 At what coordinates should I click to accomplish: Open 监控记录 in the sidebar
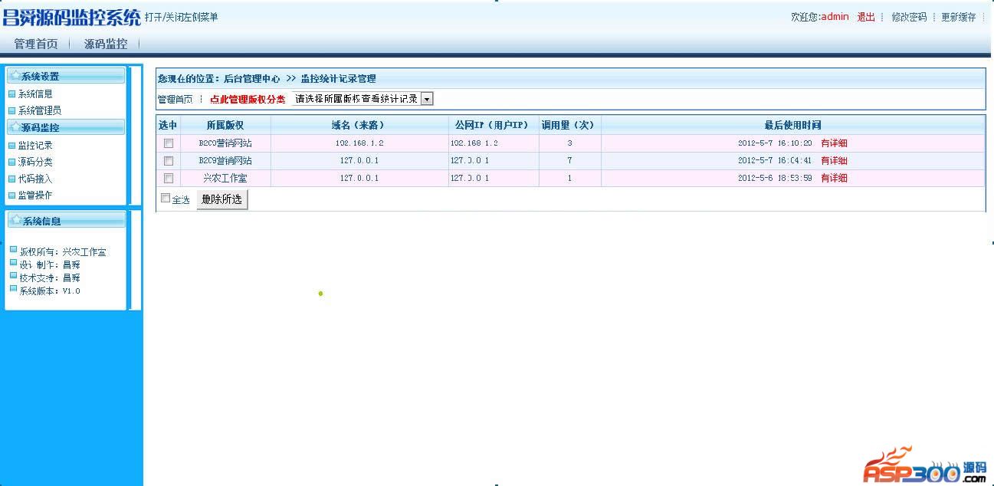point(35,146)
